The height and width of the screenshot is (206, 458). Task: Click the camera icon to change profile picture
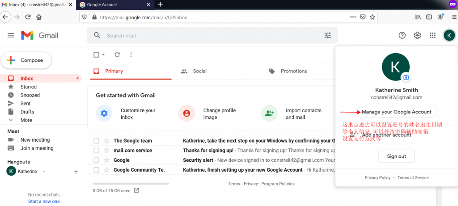pos(406,77)
